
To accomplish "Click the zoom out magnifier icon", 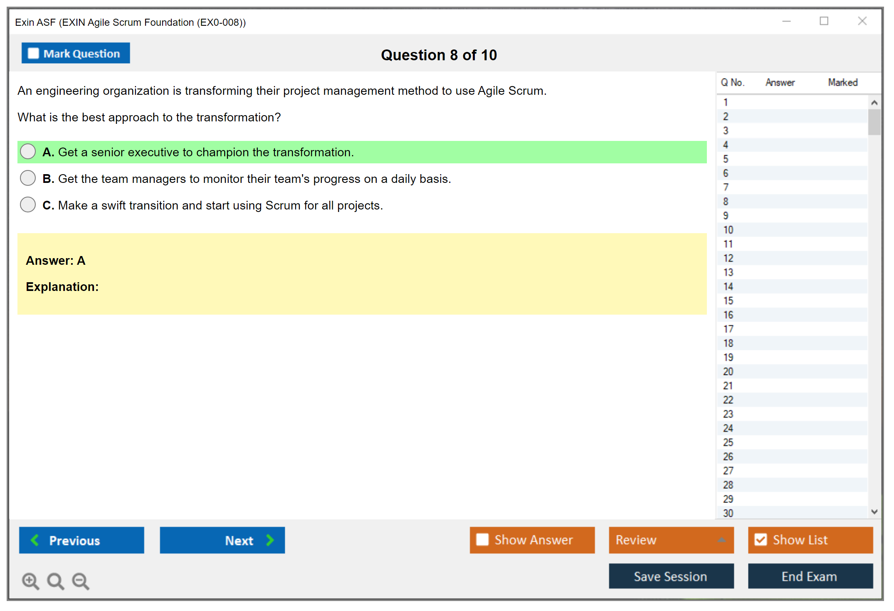I will [x=80, y=580].
